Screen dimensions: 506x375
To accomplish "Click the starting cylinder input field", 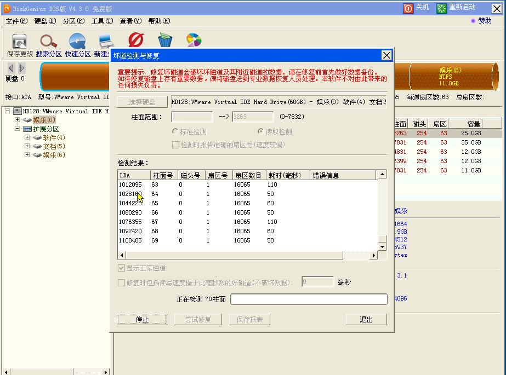I will 192,117.
